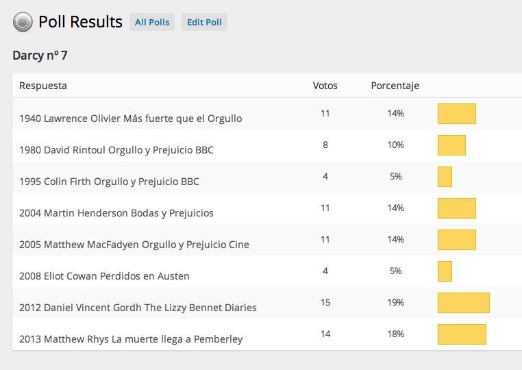Screen dimensions: 522x370
Task: Select the 1995 Colin Firth answer row
Action: click(x=109, y=182)
